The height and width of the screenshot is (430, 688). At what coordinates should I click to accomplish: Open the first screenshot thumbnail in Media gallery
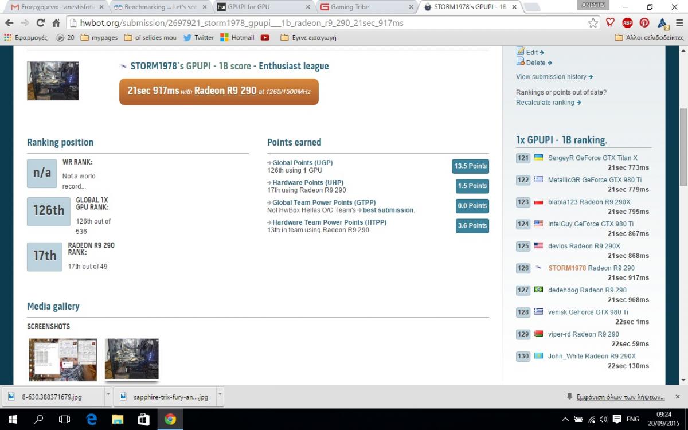pyautogui.click(x=62, y=359)
